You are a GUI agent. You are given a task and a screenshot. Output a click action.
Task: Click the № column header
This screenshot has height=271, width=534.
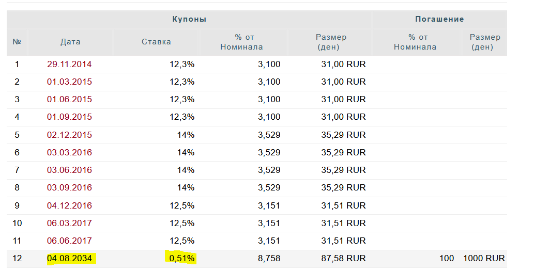click(x=17, y=42)
